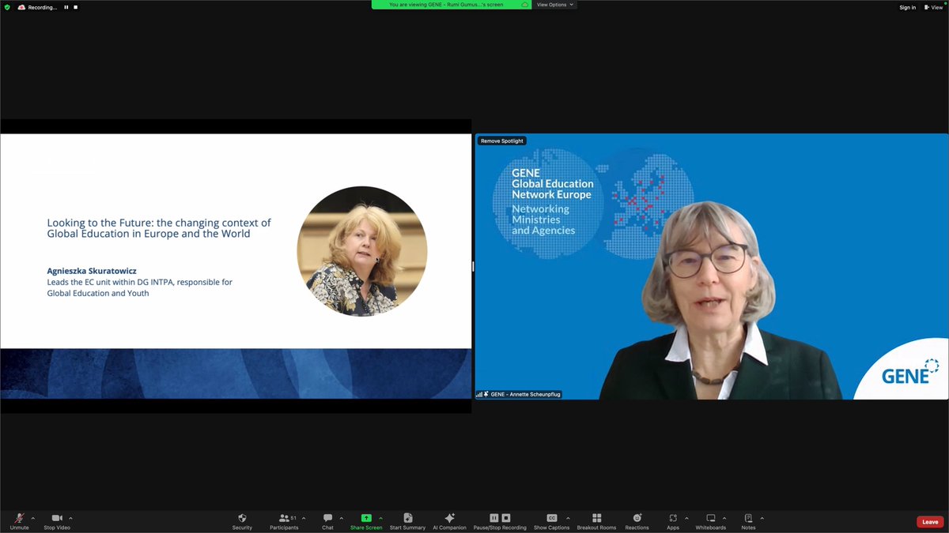The image size is (949, 533).
Task: Start the meeting summary
Action: click(x=407, y=521)
